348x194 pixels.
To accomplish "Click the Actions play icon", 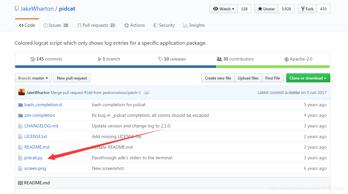I will point(127,25).
